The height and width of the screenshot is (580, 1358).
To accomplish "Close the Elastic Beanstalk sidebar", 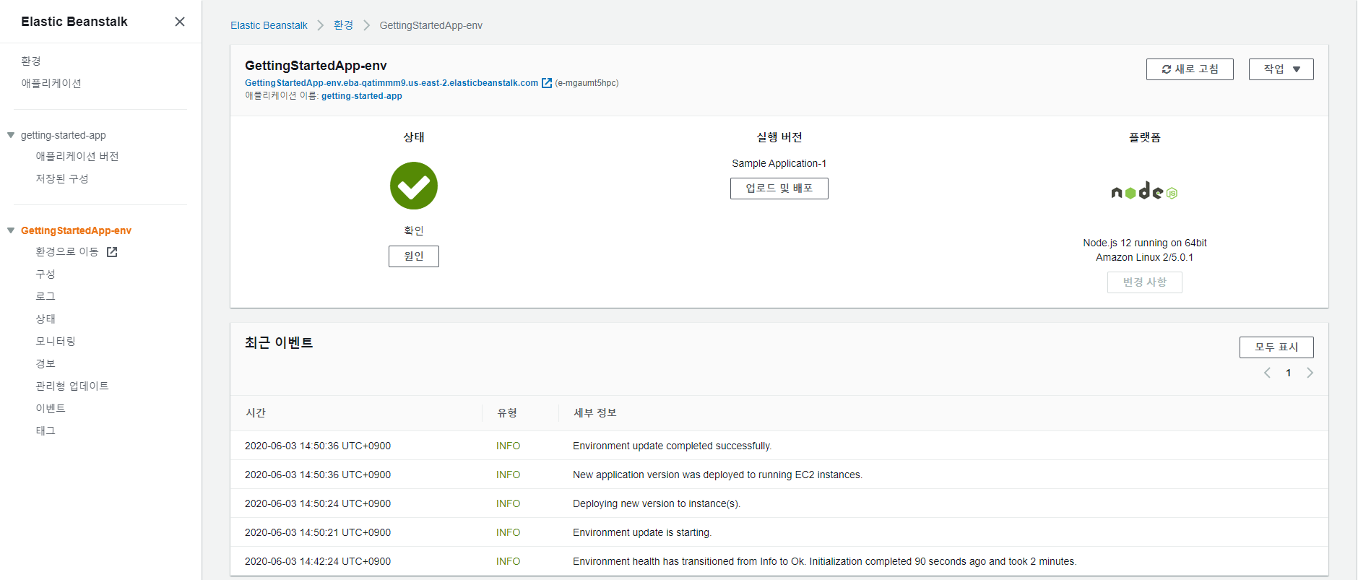I will point(180,22).
